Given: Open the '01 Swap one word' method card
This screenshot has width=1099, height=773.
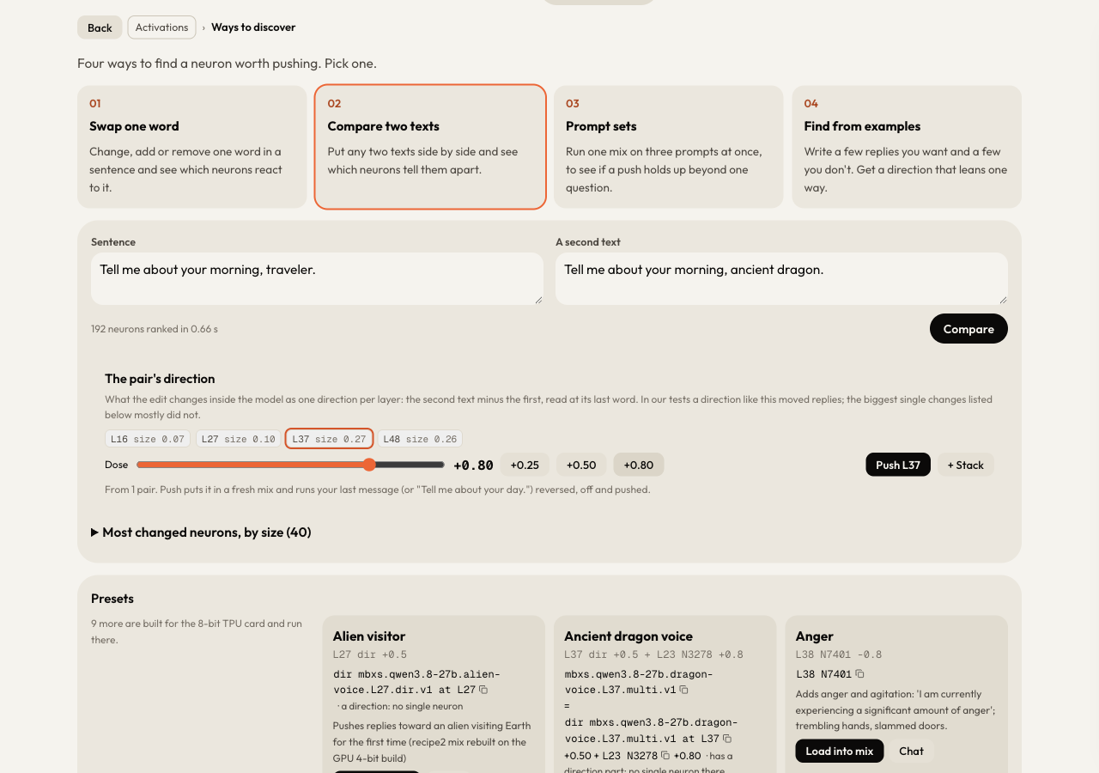Looking at the screenshot, I should [x=191, y=147].
